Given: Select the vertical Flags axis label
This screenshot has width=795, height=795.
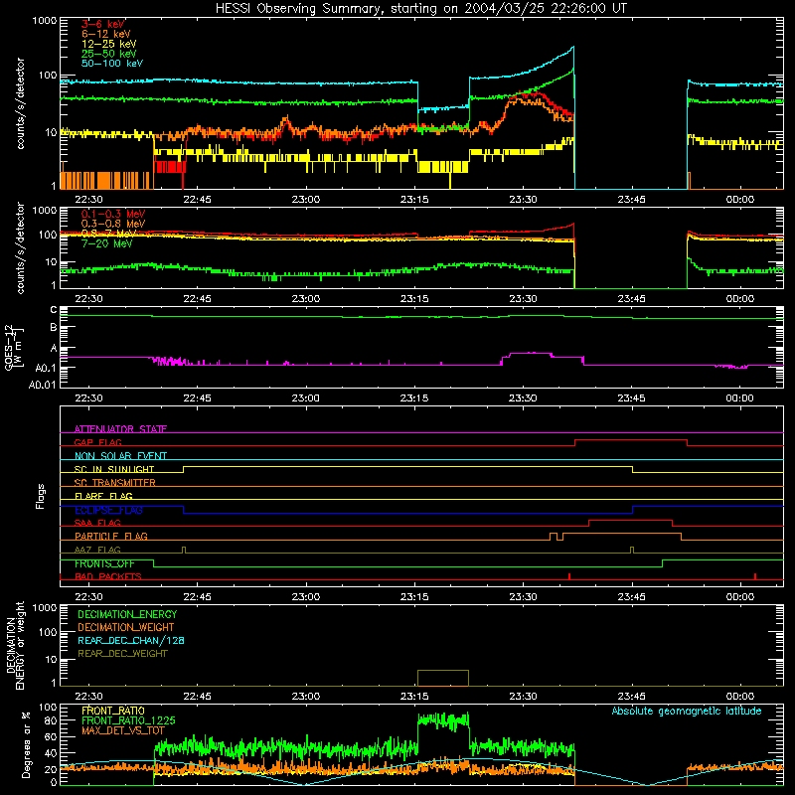Looking at the screenshot, I should [x=41, y=496].
